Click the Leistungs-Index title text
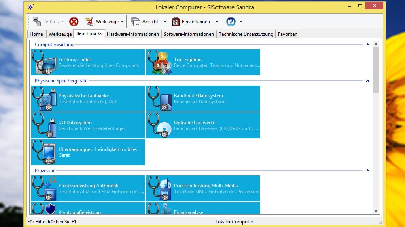This screenshot has height=227, width=405. tap(75, 60)
